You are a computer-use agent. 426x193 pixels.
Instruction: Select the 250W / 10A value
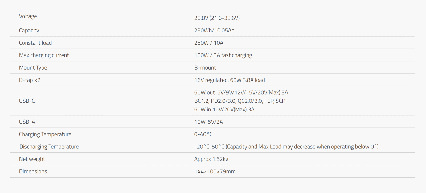209,43
